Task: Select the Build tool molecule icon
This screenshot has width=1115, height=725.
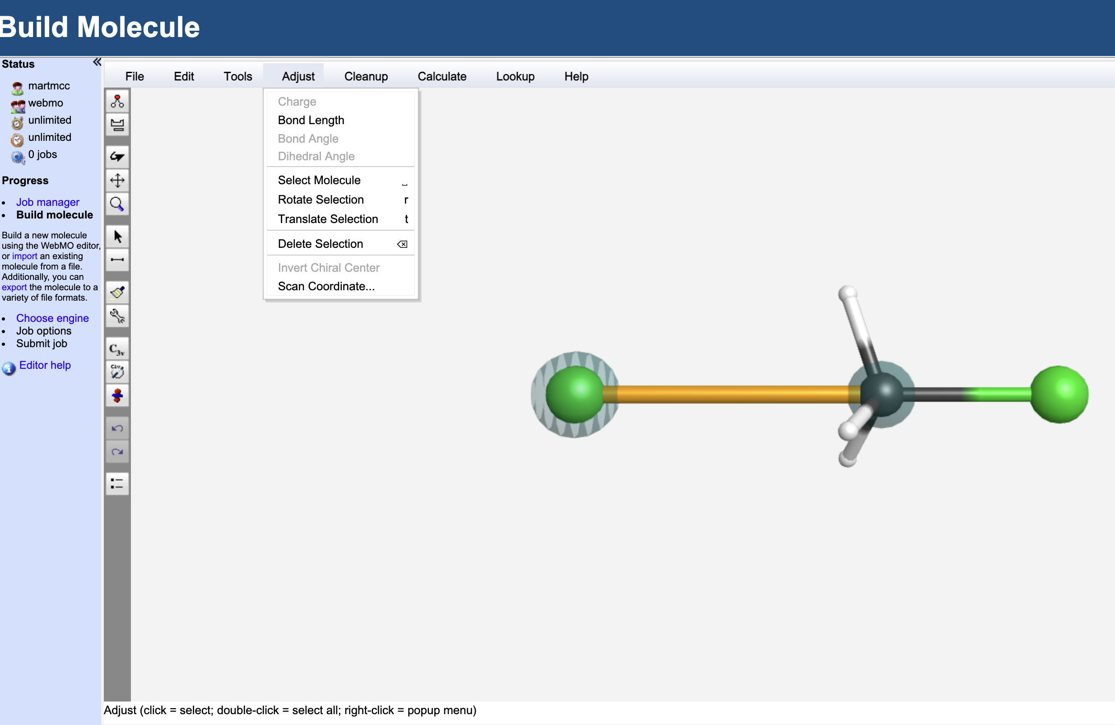Action: 117,101
